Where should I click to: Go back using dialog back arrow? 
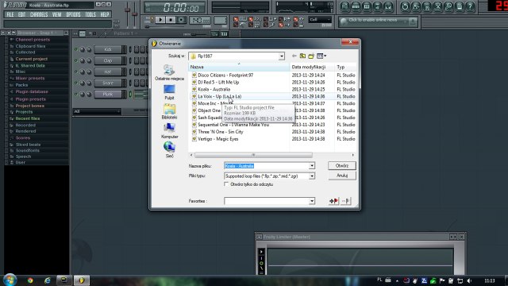[x=294, y=56]
